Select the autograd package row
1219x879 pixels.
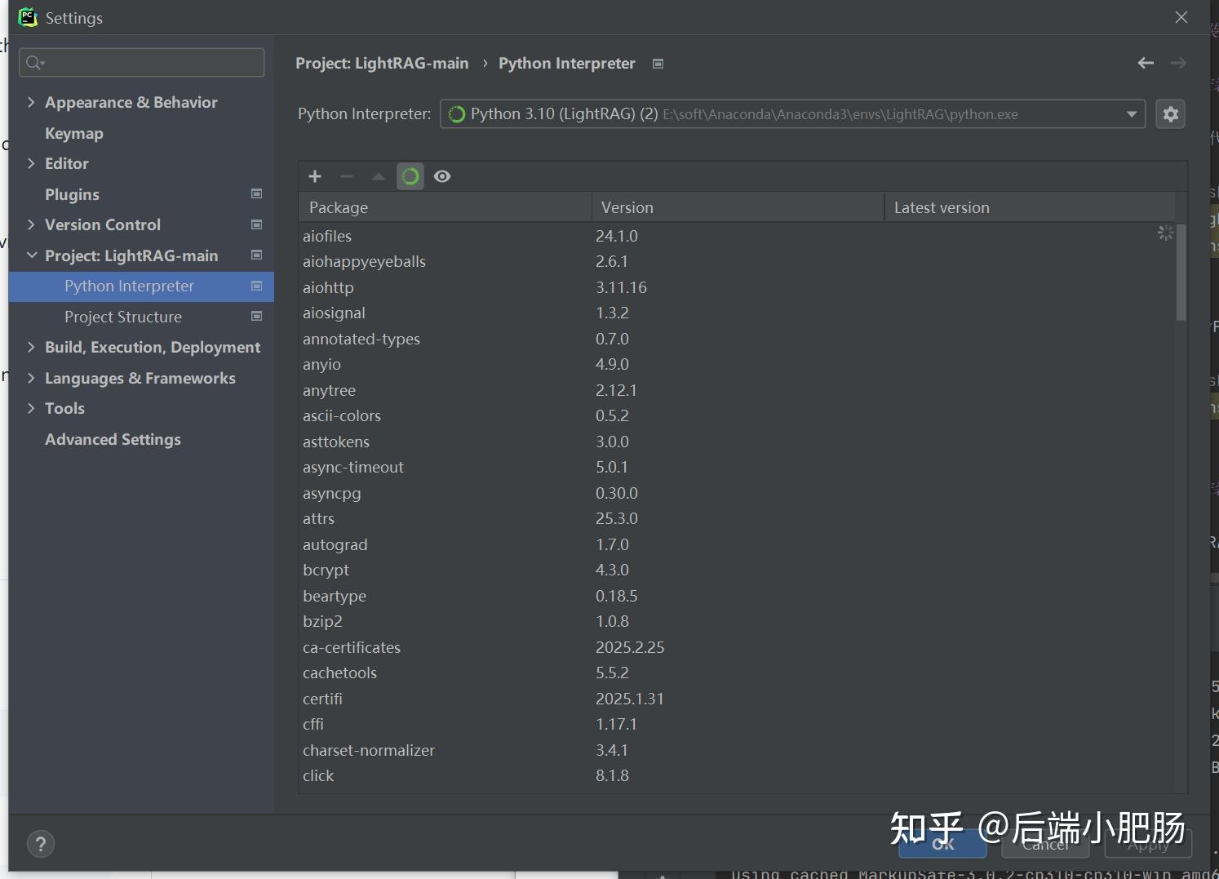738,544
